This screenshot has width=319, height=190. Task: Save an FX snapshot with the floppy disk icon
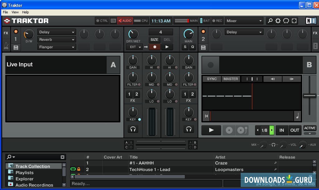(16, 47)
